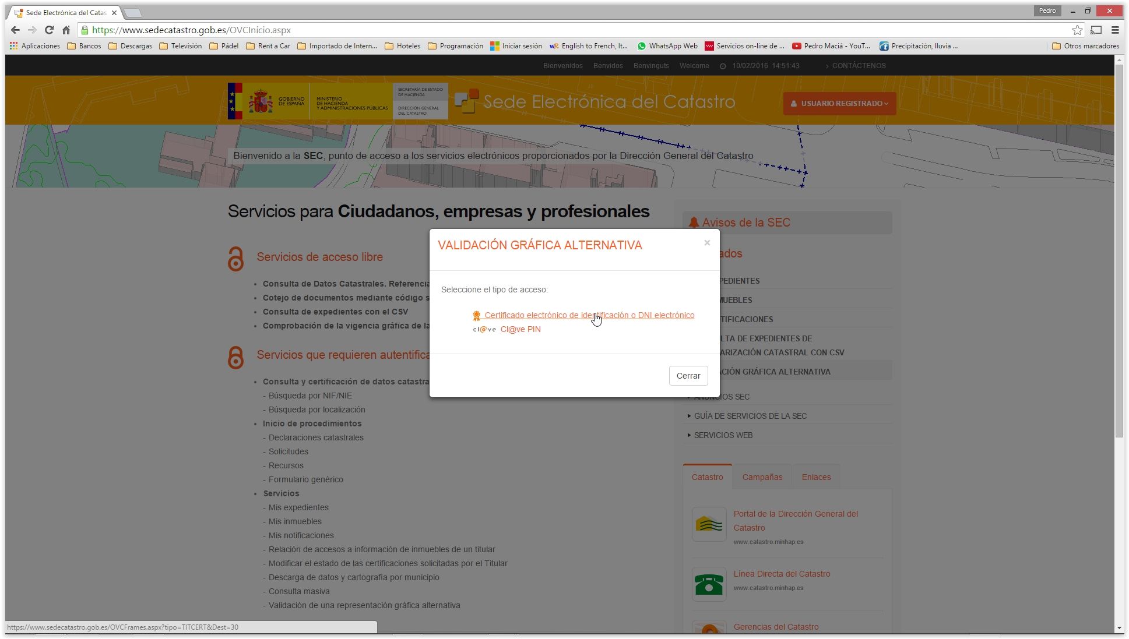
Task: Click Búsqueda por NIF/NIE link
Action: (310, 396)
